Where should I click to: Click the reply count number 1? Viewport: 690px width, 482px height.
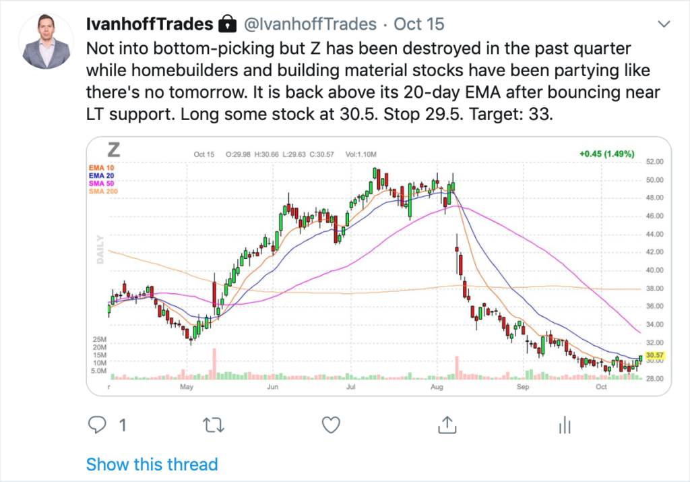click(123, 425)
